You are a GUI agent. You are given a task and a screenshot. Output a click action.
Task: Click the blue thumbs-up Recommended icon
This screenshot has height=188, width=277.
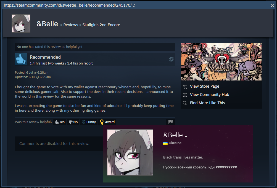(x=21, y=59)
